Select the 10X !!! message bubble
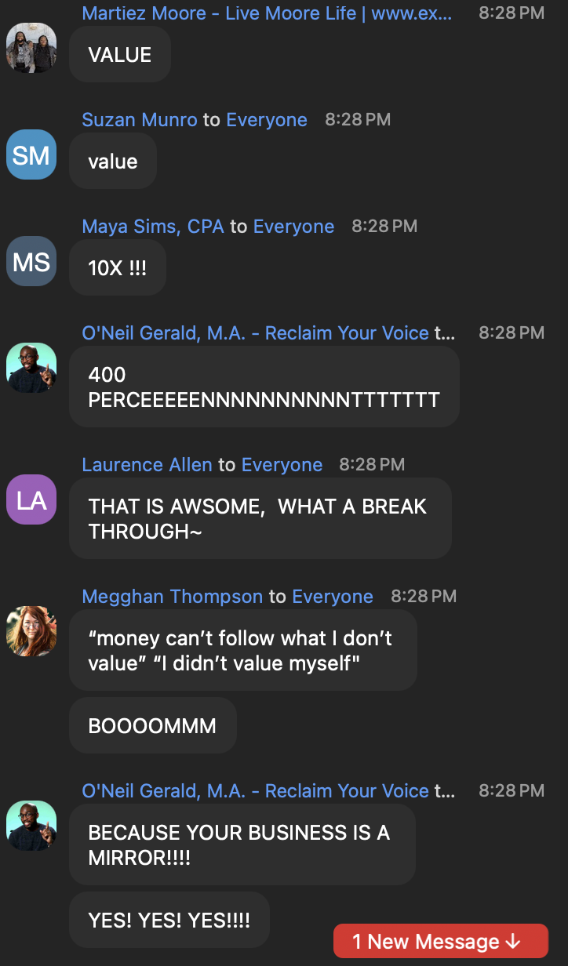 click(x=118, y=268)
